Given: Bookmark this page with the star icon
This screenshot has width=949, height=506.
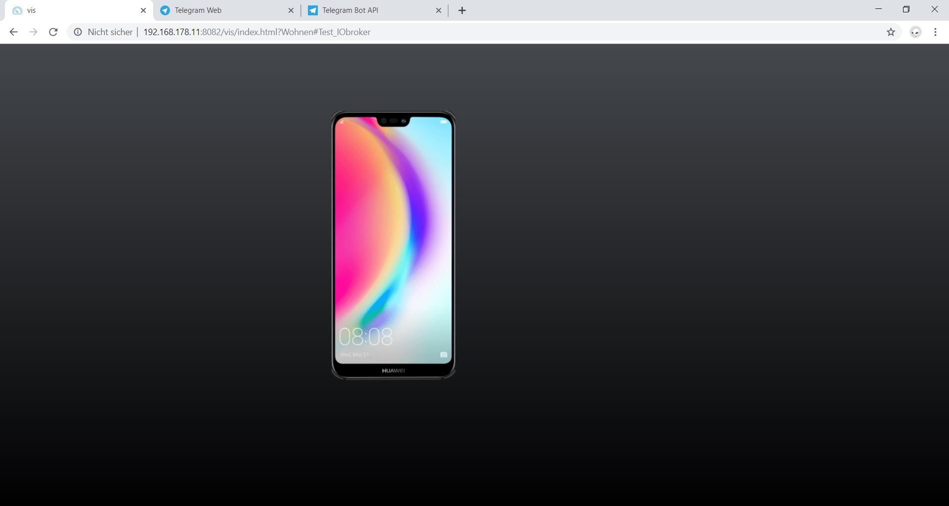Looking at the screenshot, I should tap(891, 32).
